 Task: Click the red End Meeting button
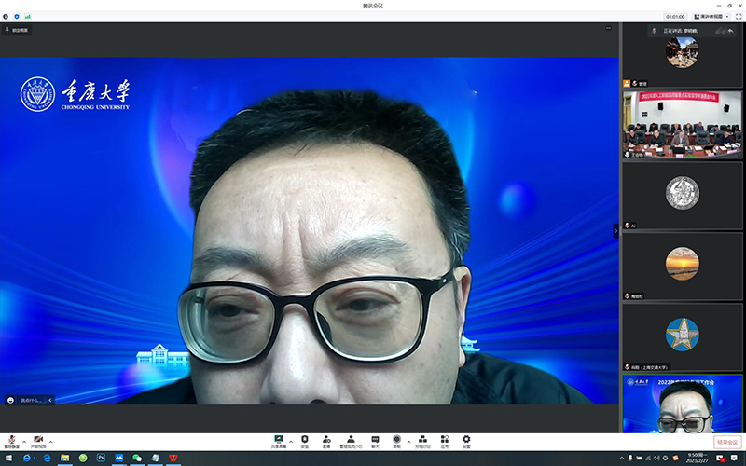point(727,442)
